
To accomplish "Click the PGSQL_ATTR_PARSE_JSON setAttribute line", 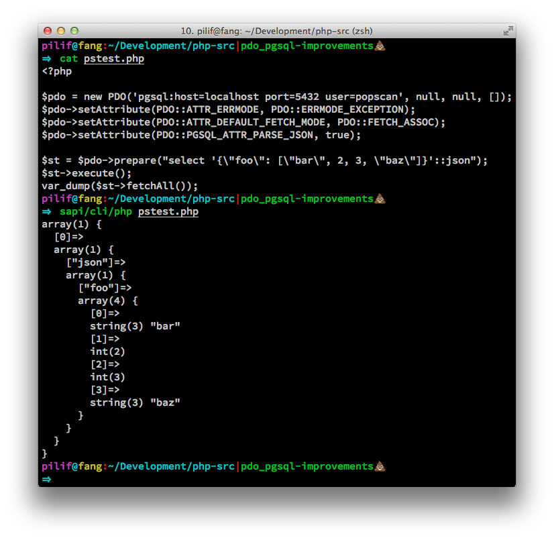I will point(201,135).
